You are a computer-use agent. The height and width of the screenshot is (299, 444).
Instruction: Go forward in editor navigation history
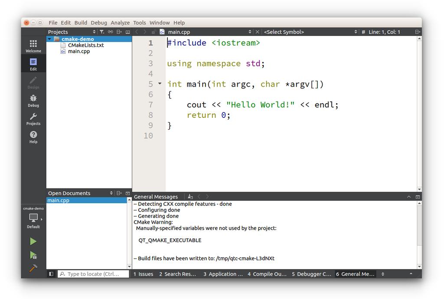[x=145, y=32]
